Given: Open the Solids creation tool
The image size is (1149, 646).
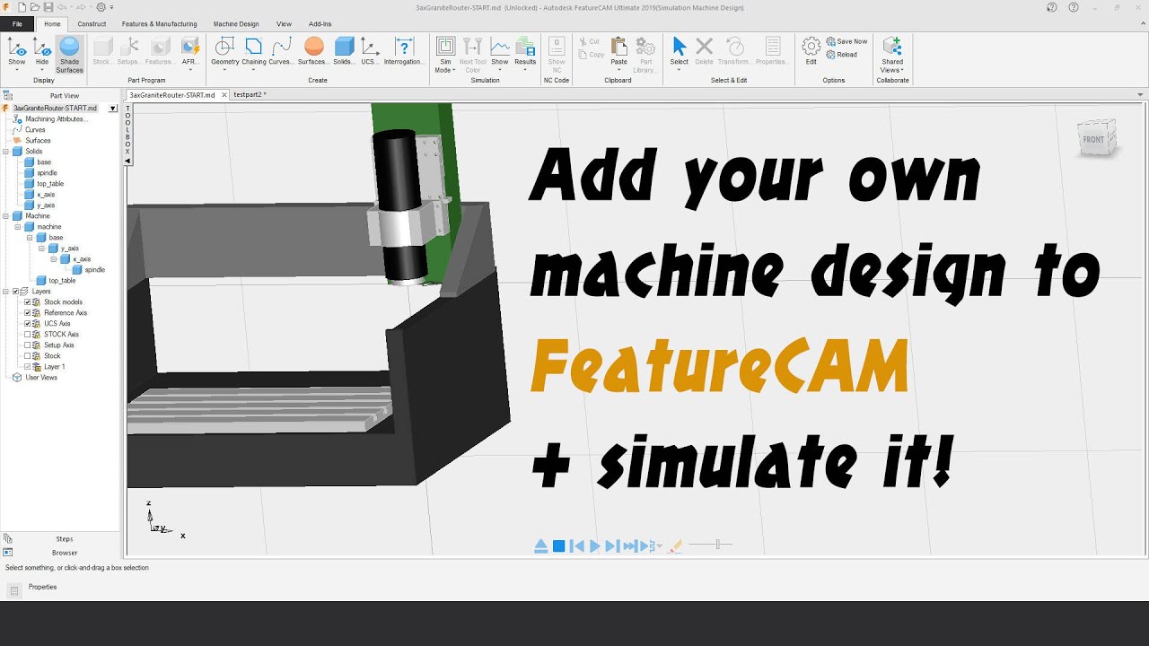Looking at the screenshot, I should (344, 51).
